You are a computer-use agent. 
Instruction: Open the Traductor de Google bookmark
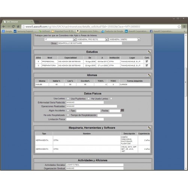pyautogui.click(x=112, y=31)
